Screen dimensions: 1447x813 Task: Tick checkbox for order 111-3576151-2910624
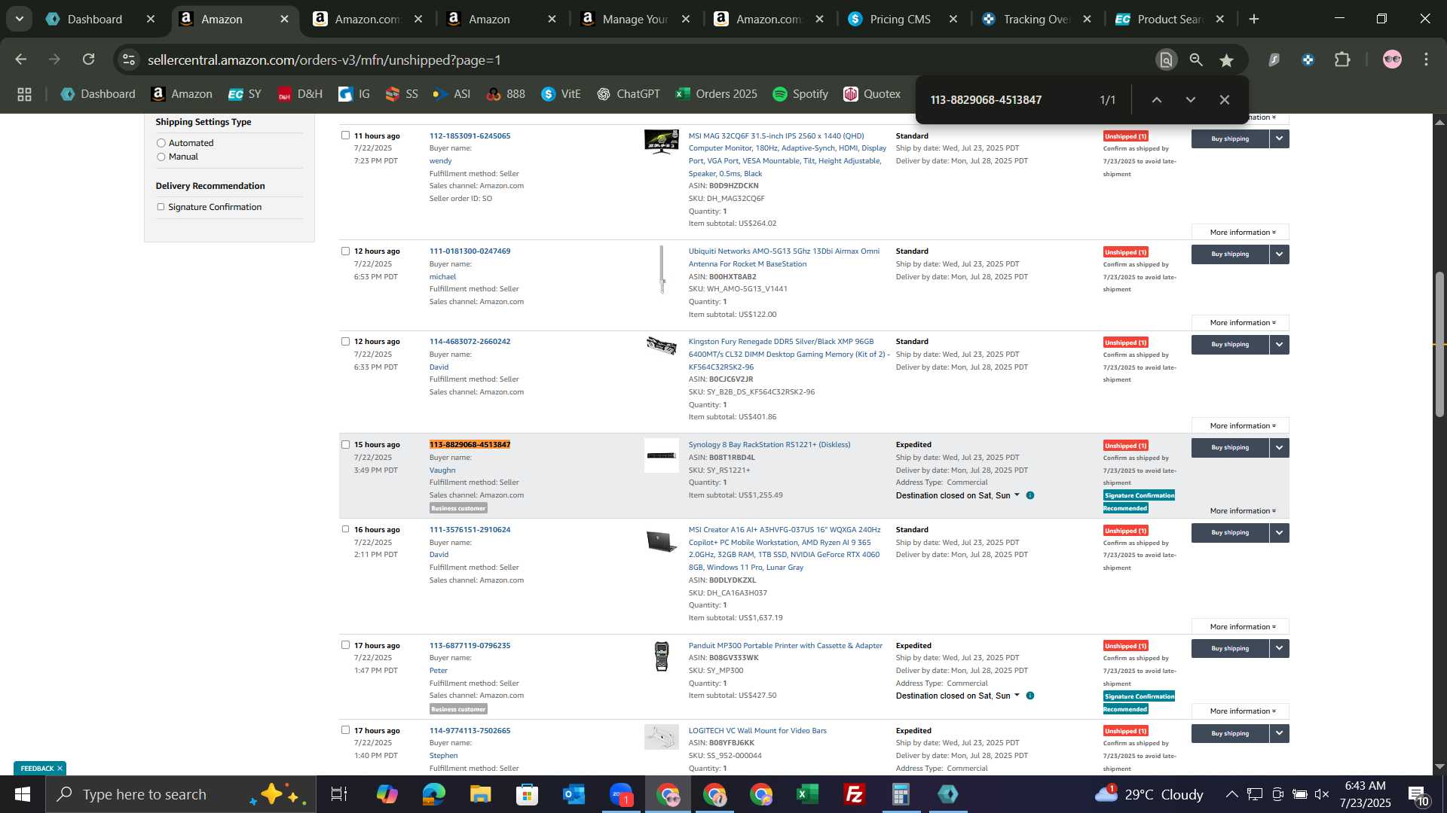pos(345,529)
